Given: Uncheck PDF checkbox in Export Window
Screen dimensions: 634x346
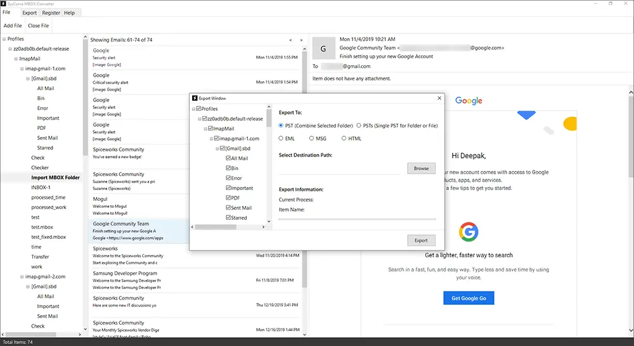Looking at the screenshot, I should point(228,198).
